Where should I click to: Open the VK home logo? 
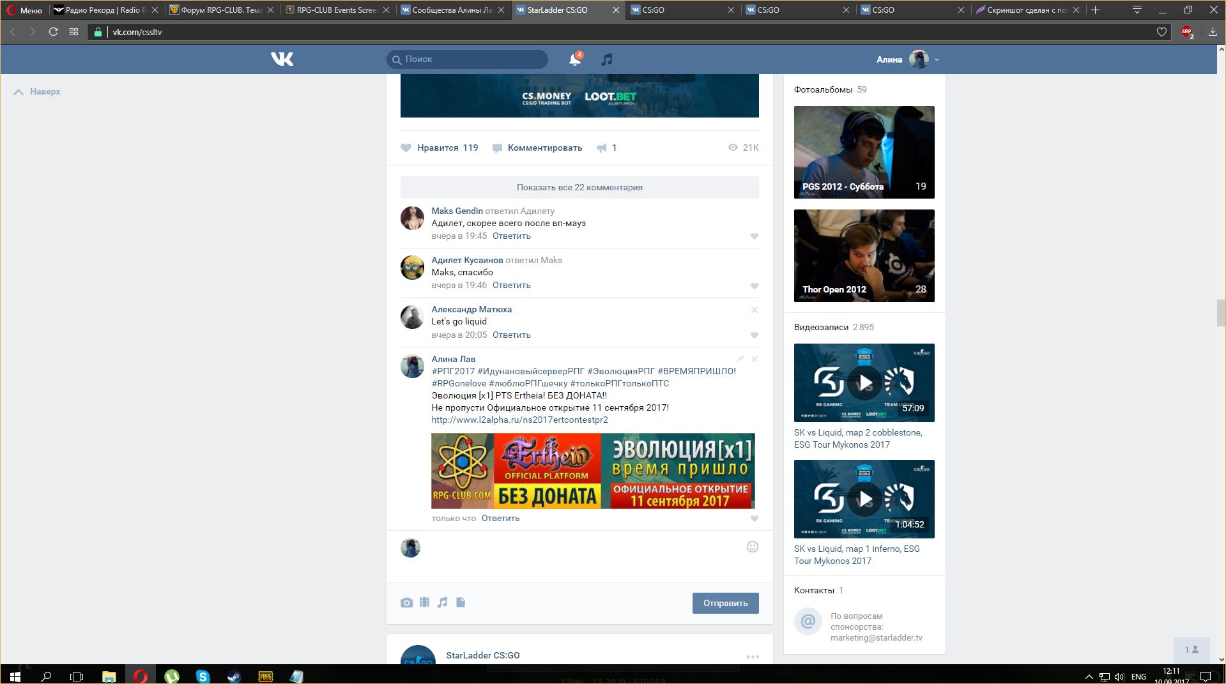[x=282, y=59]
